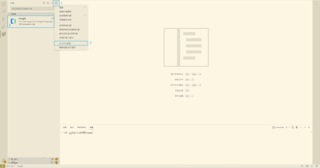Click the Cangjie extension logo
320x168 pixels.
point(13,21)
